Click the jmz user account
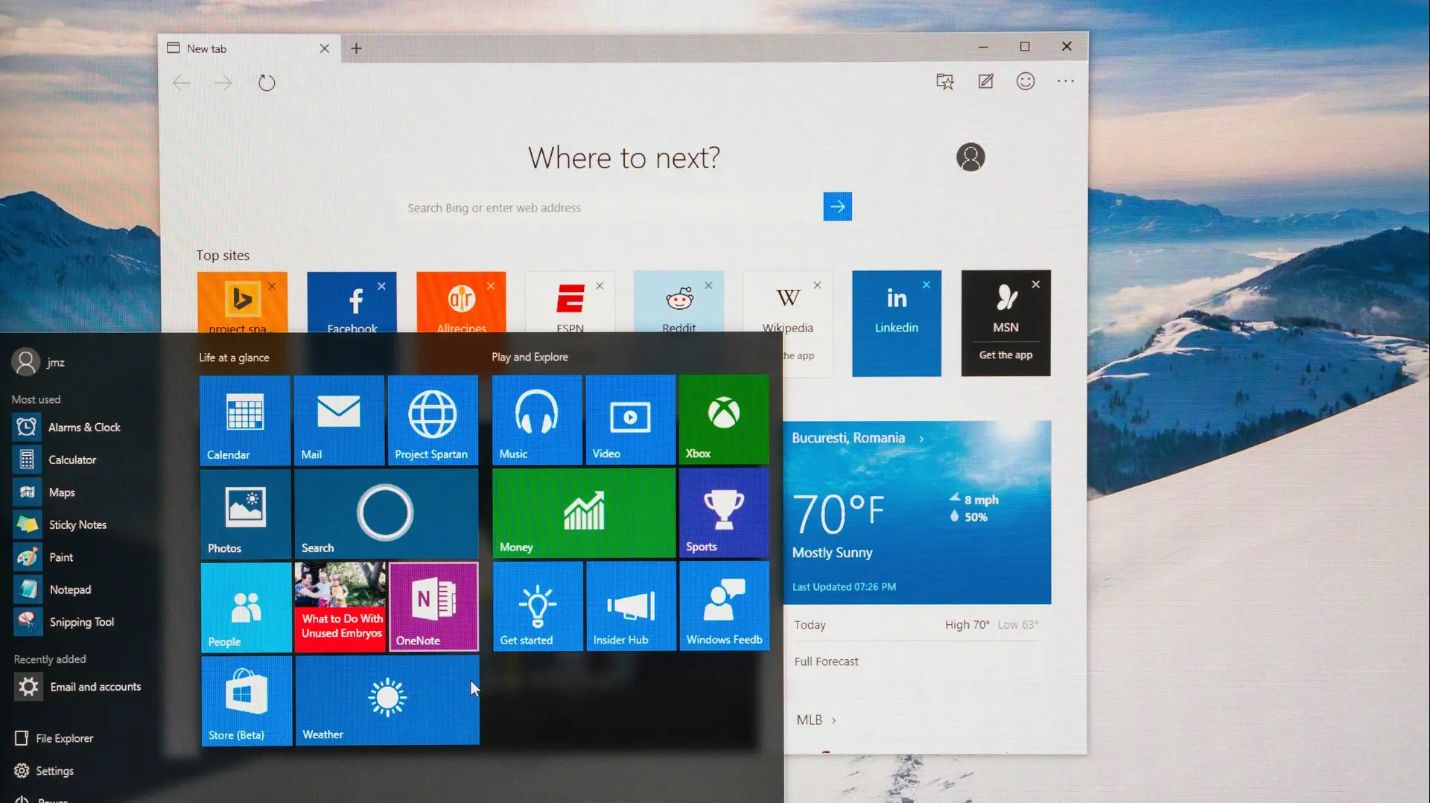This screenshot has width=1430, height=803. pos(39,363)
